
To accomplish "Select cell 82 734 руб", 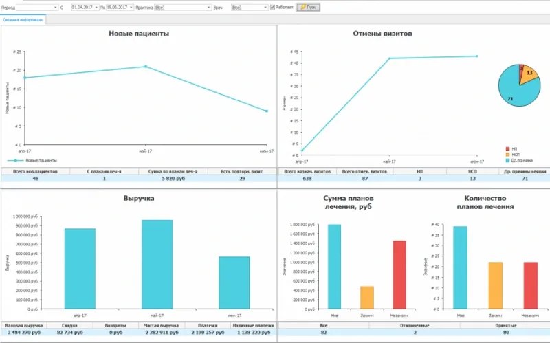I will pyautogui.click(x=69, y=333).
